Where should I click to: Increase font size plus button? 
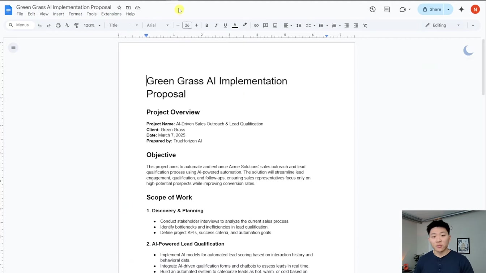(x=196, y=25)
